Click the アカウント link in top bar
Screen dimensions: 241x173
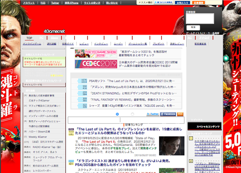click(x=29, y=3)
